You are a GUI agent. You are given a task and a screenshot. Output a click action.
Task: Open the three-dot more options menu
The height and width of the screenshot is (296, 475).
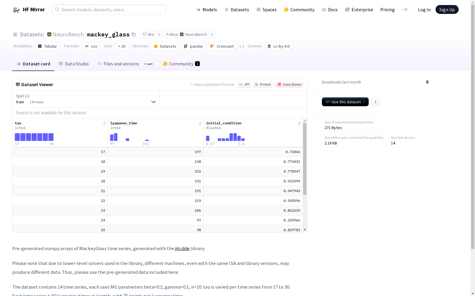pos(375,102)
